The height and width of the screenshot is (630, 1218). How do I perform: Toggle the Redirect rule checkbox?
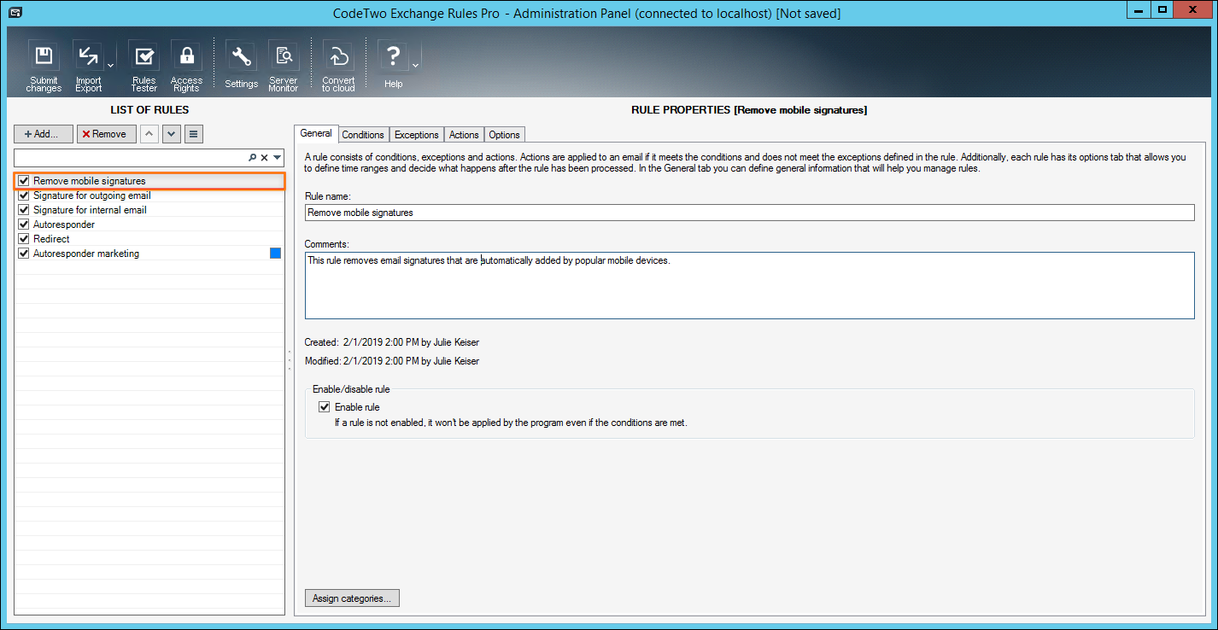24,239
